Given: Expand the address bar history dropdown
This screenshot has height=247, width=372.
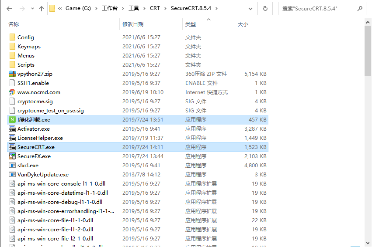Looking at the screenshot, I should (251, 8).
